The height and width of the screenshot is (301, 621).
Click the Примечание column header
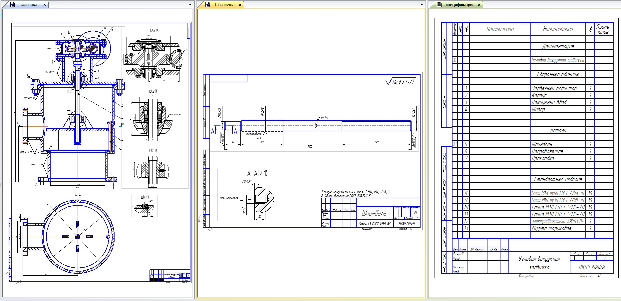coord(604,29)
